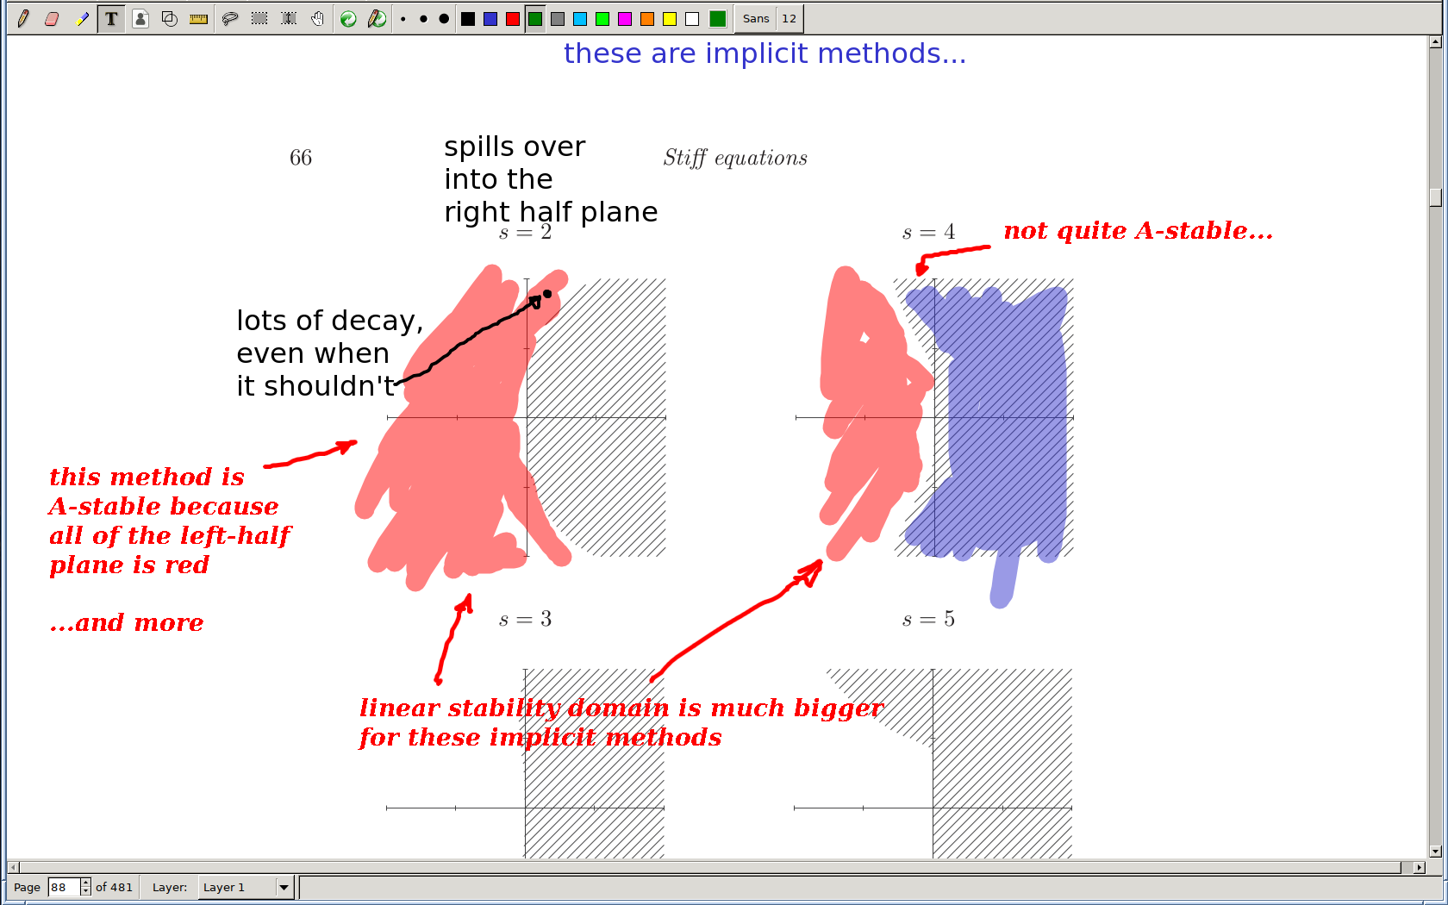Click the Ruler tool icon
Screen dimensions: 1448x905
[199, 18]
